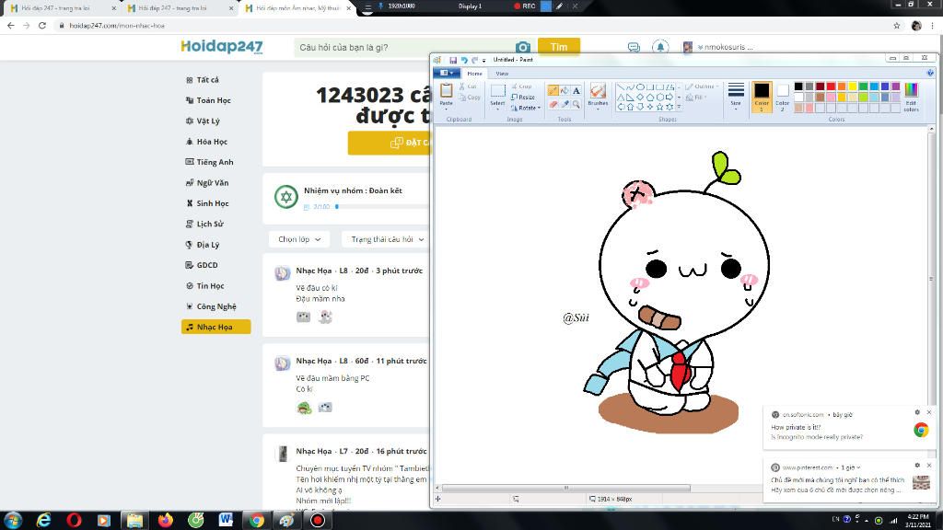Screen dimensions: 943x530
Task: Click the rectangular Select tool icon
Action: [x=497, y=91]
